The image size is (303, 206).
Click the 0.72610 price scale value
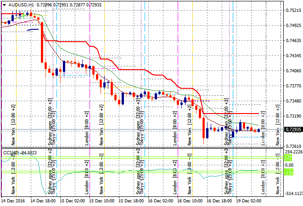tap(293, 146)
